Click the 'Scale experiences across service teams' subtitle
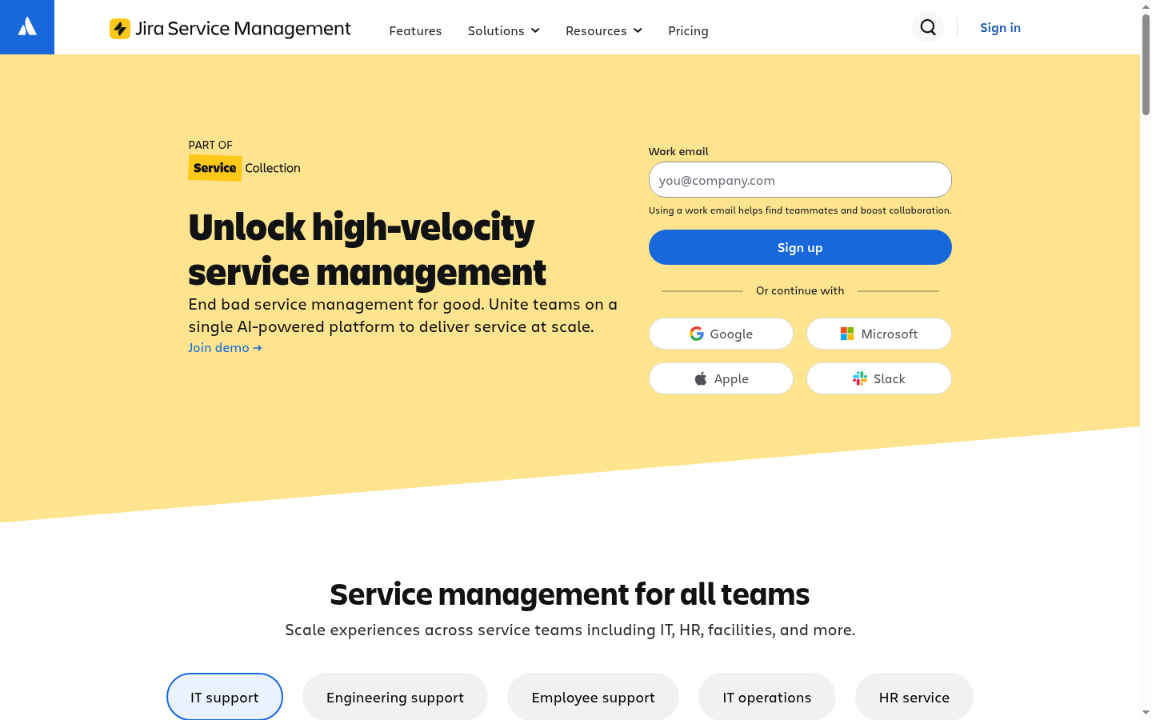Viewport: 1152px width, 720px height. [570, 630]
